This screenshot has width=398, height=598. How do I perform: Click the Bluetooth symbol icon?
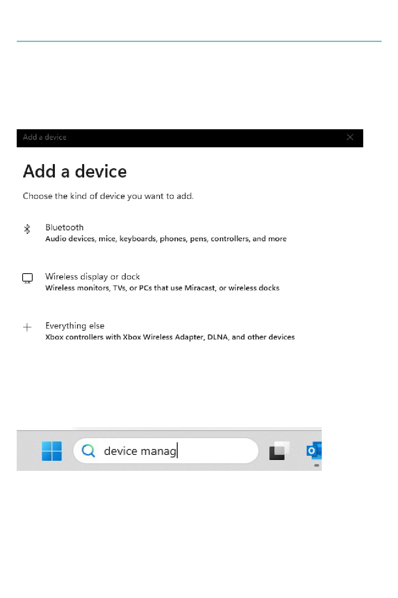coord(27,229)
